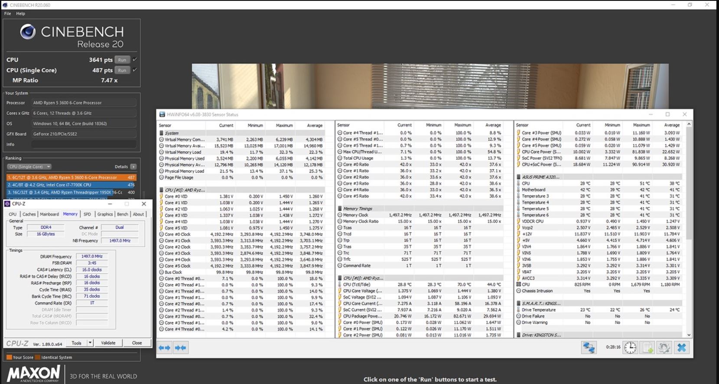Click HWiNFO scrollbar down arrow
The image size is (719, 384).
(689, 335)
